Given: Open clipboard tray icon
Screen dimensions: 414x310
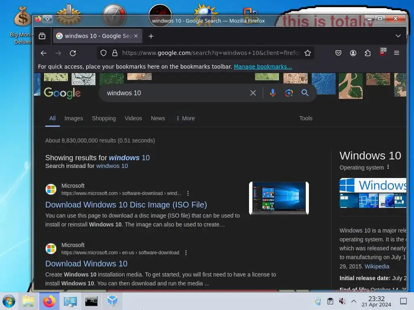Looking at the screenshot, I should [x=330, y=301].
